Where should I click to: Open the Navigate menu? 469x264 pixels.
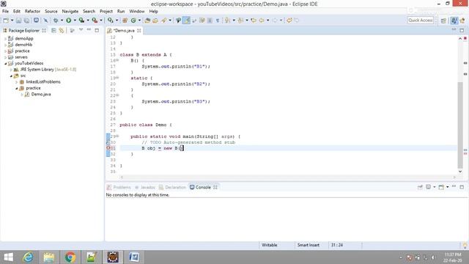coord(70,11)
